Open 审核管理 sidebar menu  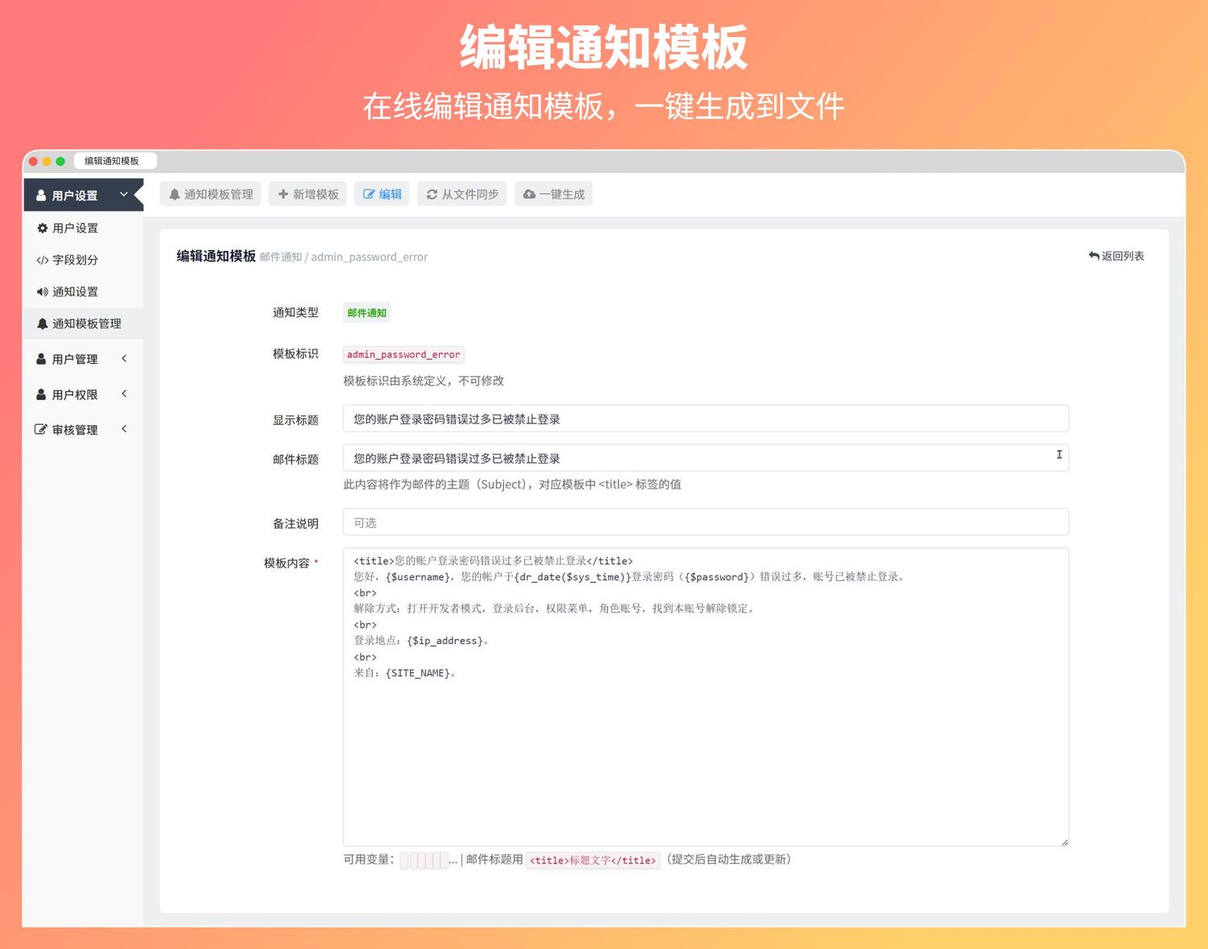[x=83, y=429]
